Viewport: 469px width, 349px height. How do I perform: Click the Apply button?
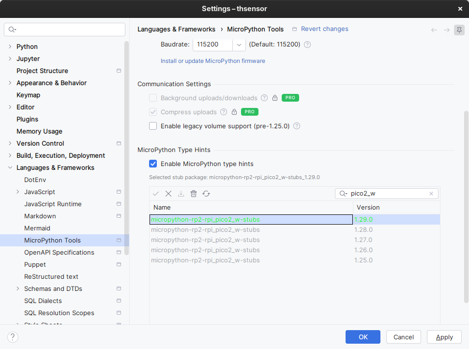point(444,337)
